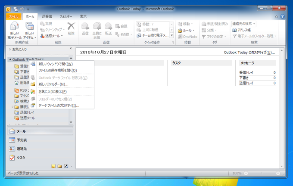Select the ホーム ribbon tab

(30, 16)
